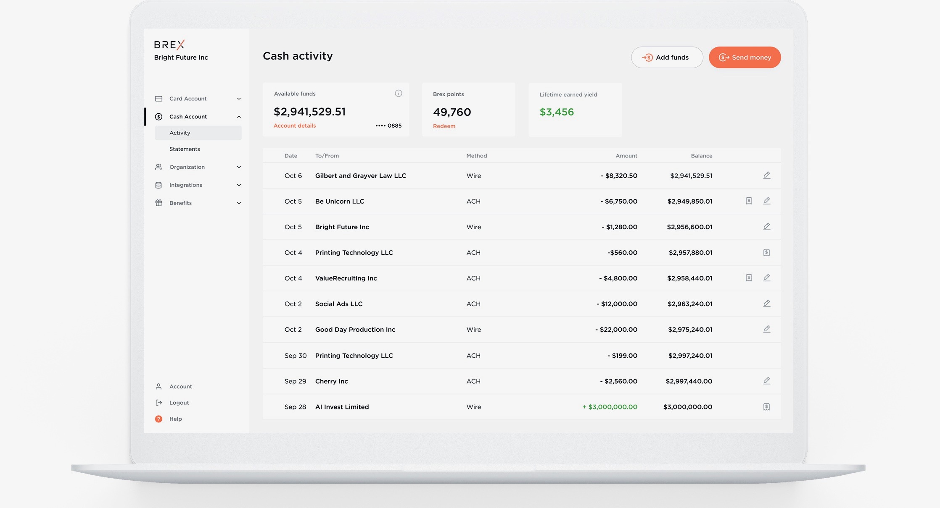Click the orange Help question icon
The image size is (940, 508).
(x=158, y=419)
